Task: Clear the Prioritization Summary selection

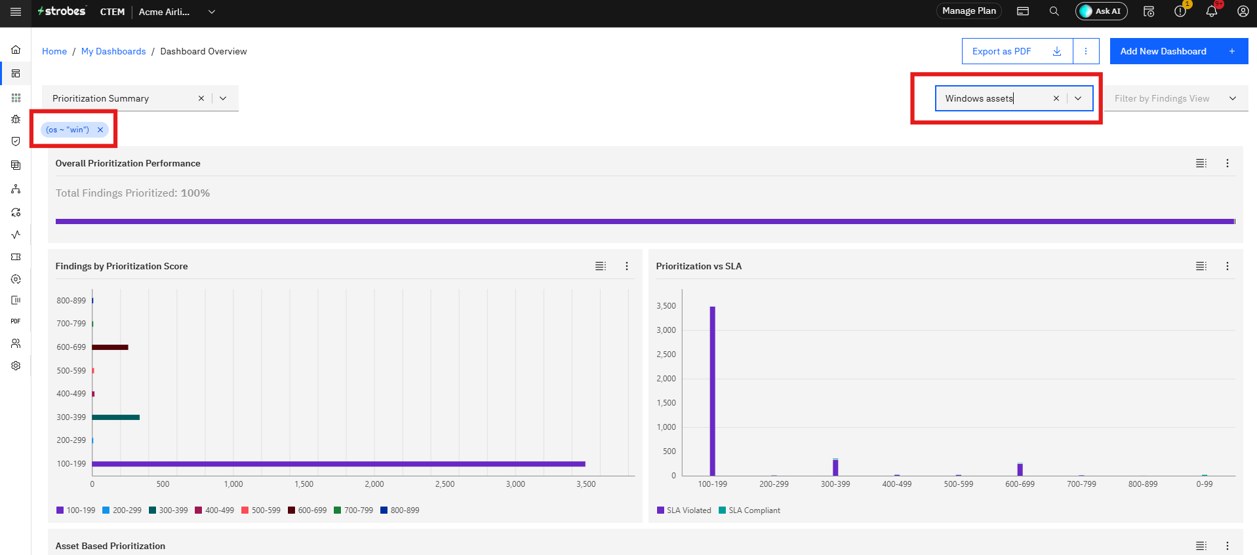Action: pos(201,98)
